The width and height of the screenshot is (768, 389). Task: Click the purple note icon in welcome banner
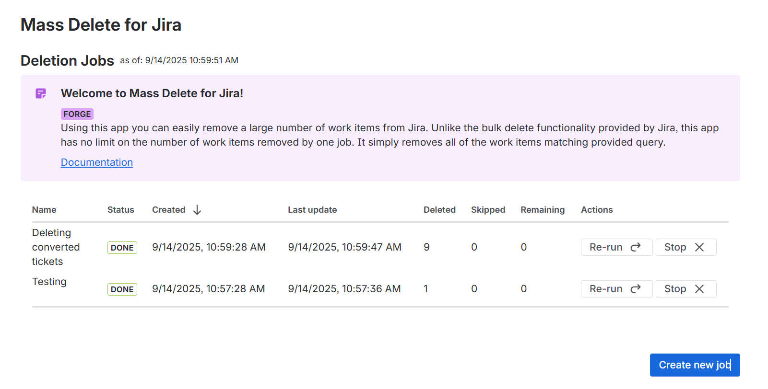tap(41, 93)
